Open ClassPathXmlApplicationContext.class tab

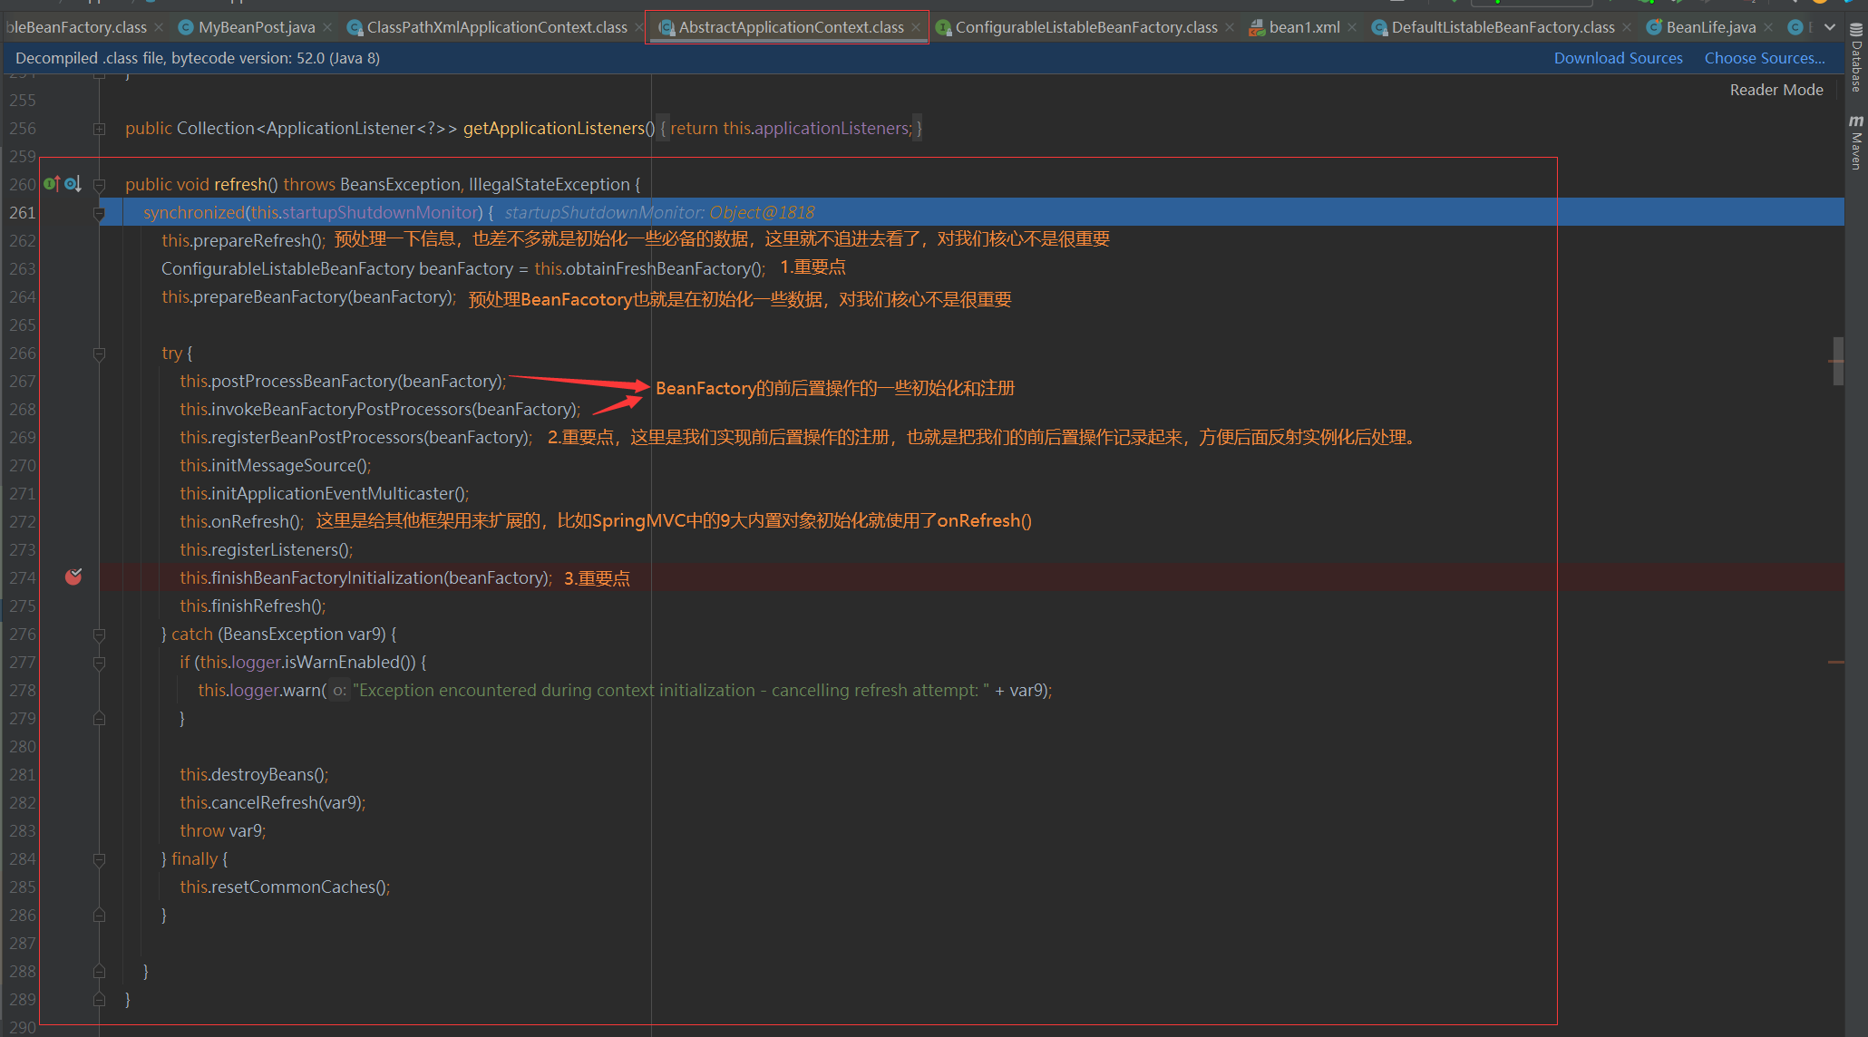(497, 27)
